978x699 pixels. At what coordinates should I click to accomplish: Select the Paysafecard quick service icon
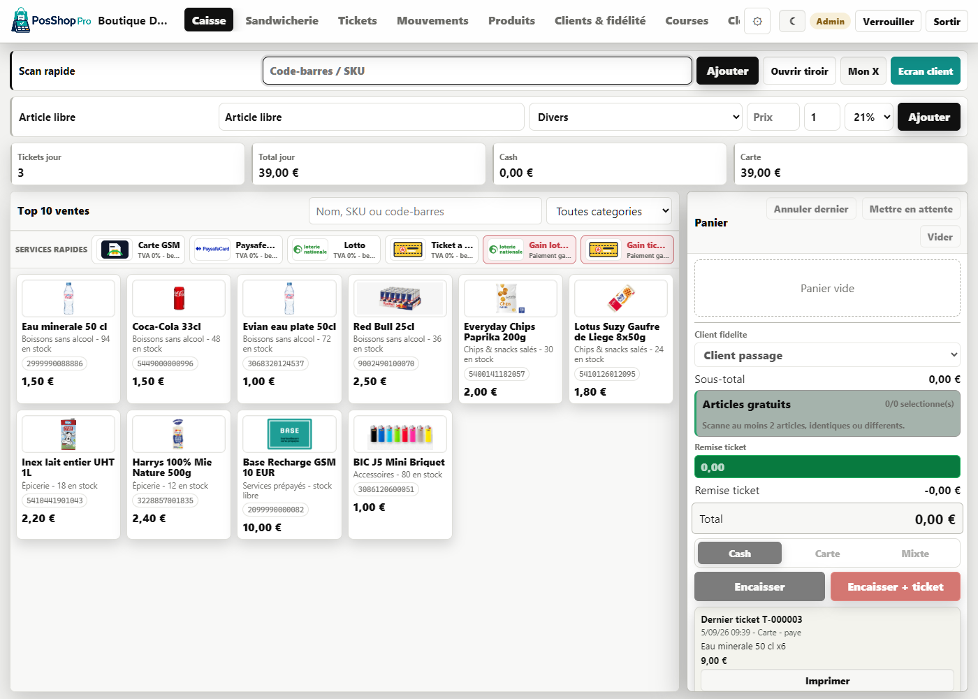coord(212,250)
